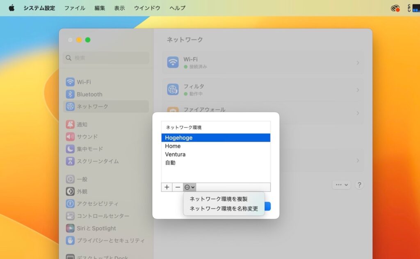Image resolution: width=420 pixels, height=259 pixels.
Task: Click the Creative Cloud menu bar icon
Action: pos(395,7)
